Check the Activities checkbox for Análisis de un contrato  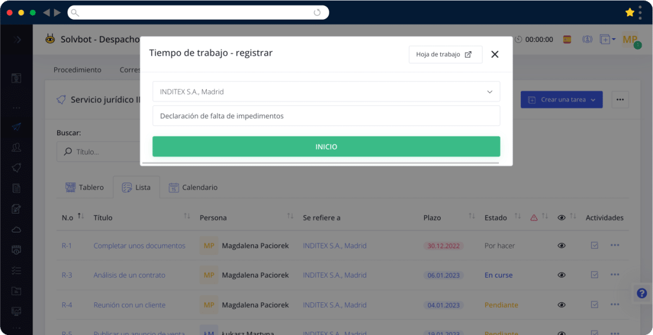click(x=594, y=275)
